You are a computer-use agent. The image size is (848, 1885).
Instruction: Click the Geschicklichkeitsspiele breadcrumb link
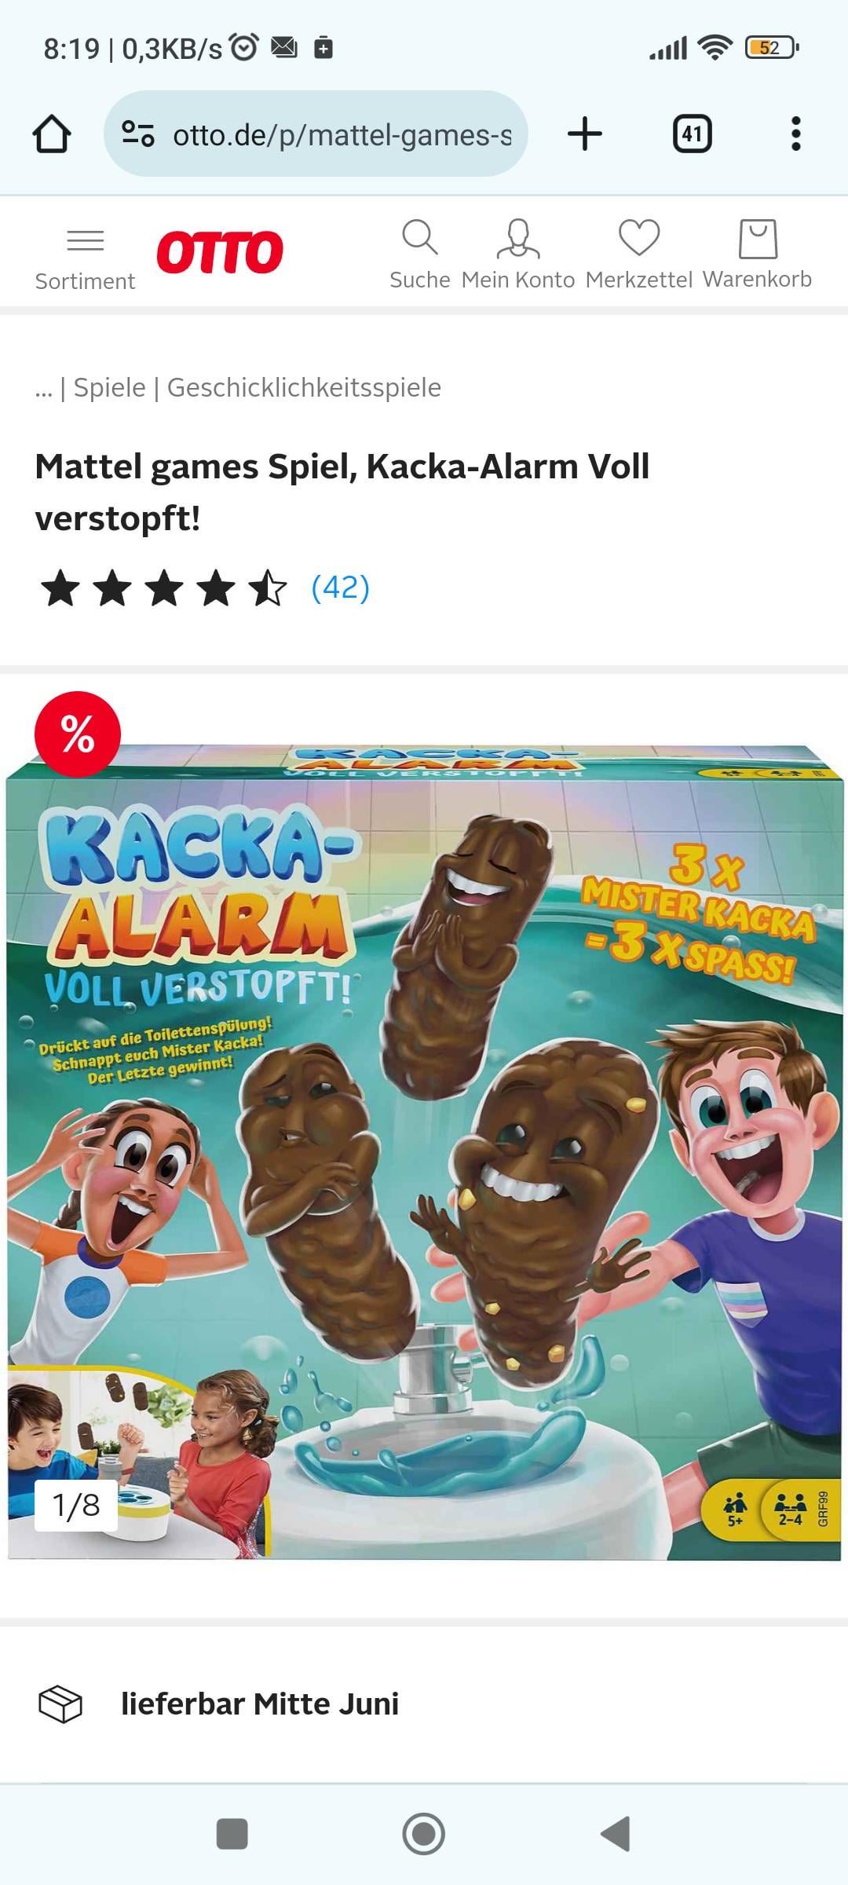[x=305, y=388]
